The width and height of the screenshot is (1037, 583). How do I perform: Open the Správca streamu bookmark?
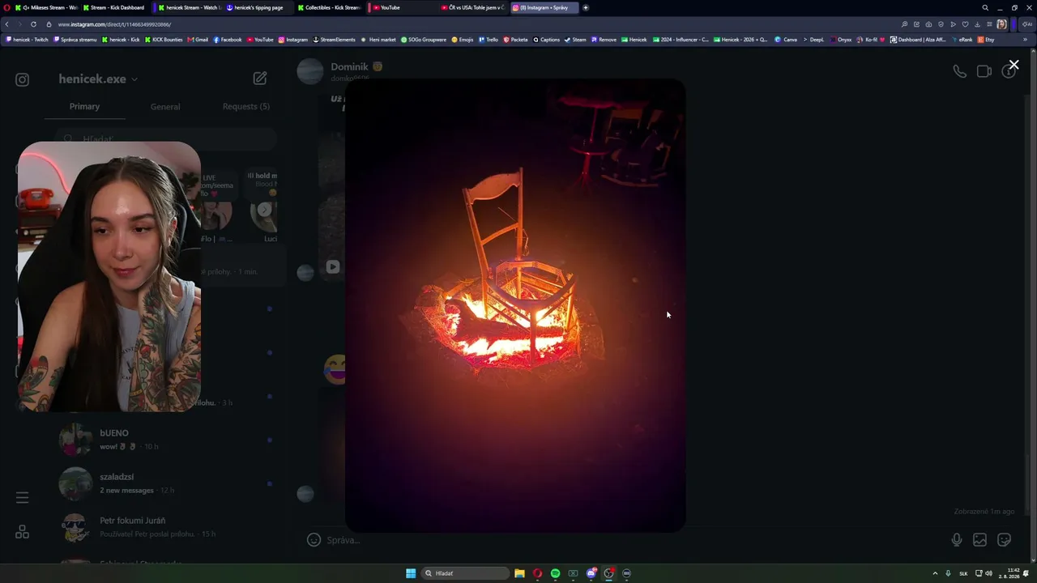(x=75, y=40)
